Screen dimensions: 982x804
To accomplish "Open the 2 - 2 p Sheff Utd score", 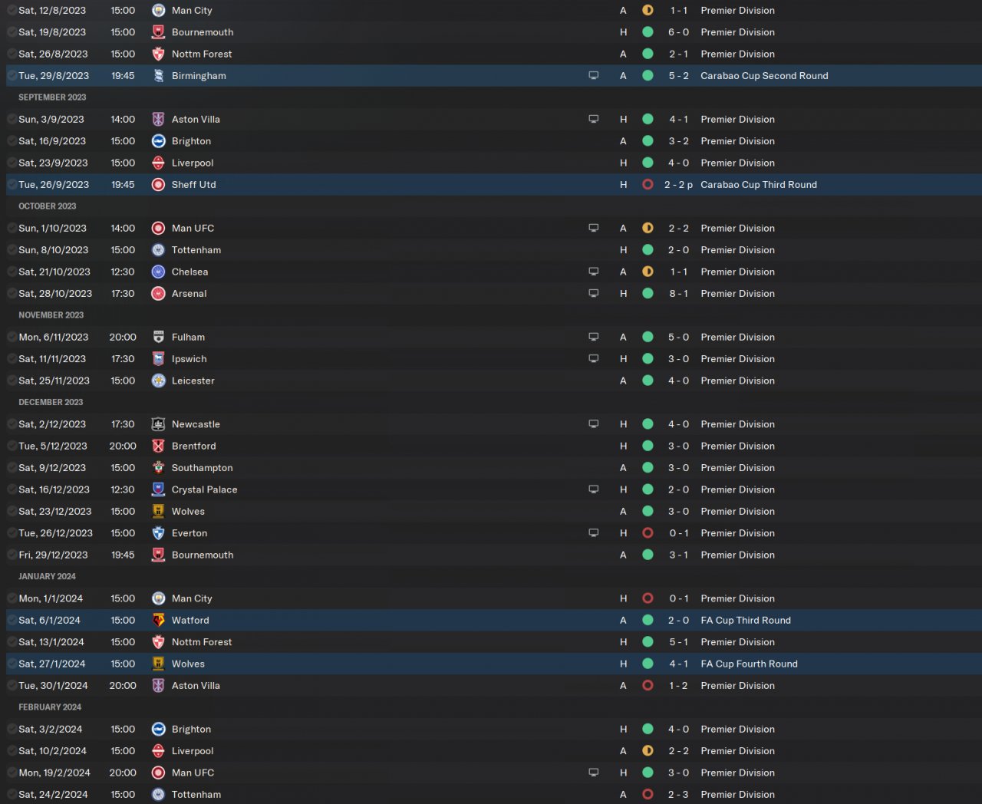I will click(x=678, y=185).
